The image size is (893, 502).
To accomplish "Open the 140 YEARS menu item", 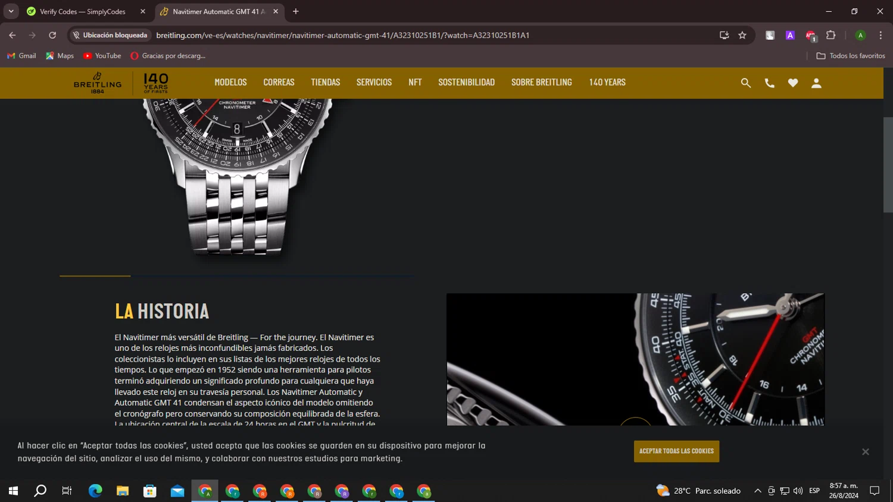I will point(607,83).
